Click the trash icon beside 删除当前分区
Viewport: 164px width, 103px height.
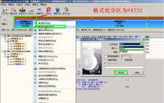(35, 30)
